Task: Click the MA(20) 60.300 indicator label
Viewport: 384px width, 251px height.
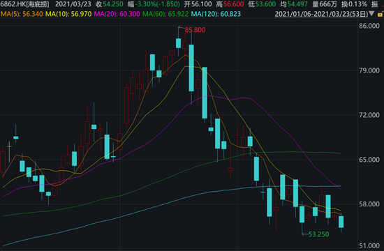Action: pyautogui.click(x=117, y=14)
